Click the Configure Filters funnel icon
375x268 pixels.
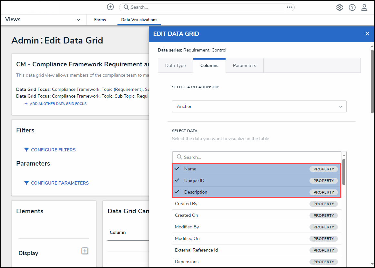coord(26,150)
